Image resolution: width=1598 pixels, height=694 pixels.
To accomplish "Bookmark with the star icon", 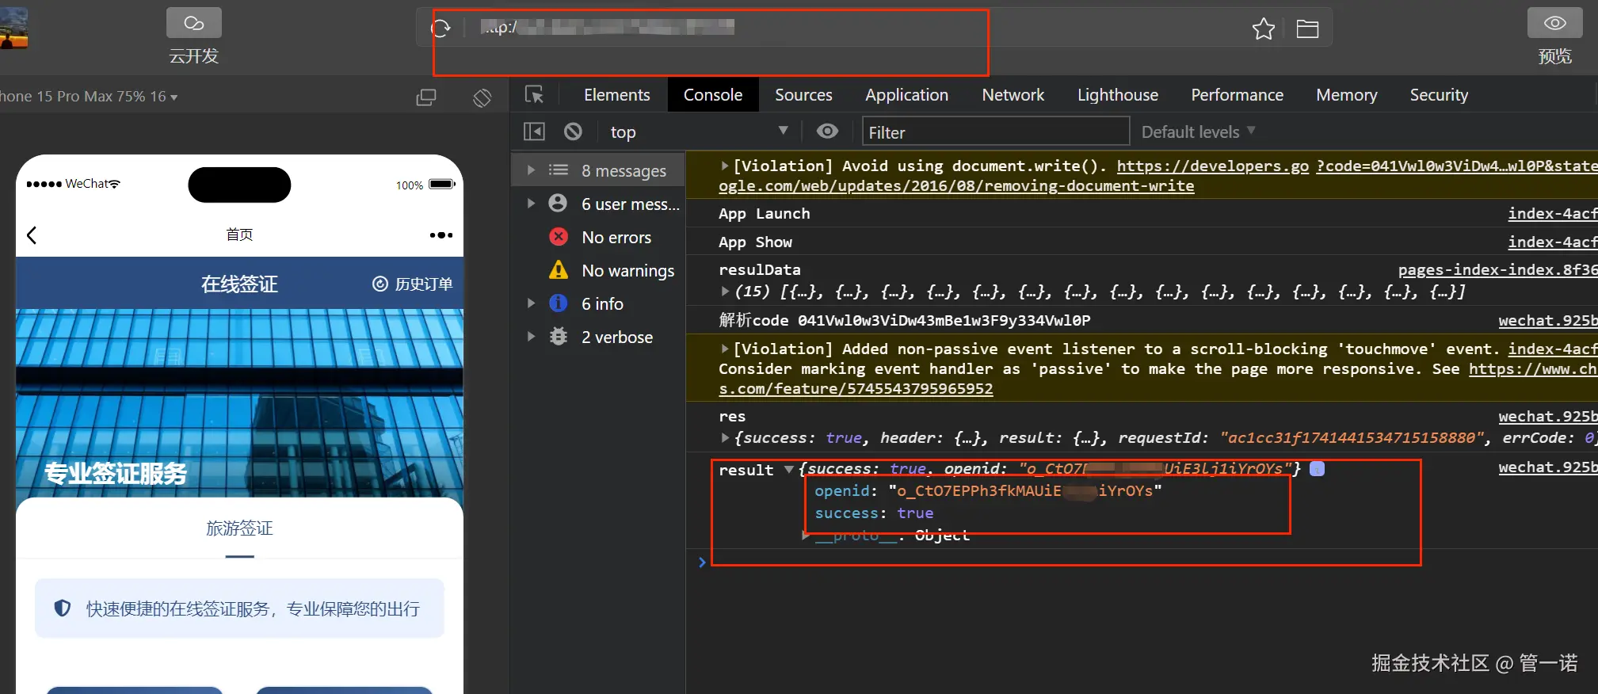I will click(1264, 29).
